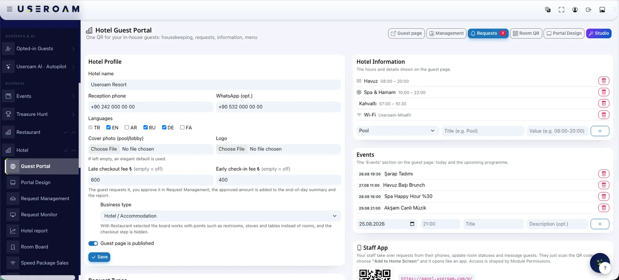Viewport: 619px width, 280px height.
Task: Open the Portal Design top button
Action: pyautogui.click(x=564, y=33)
